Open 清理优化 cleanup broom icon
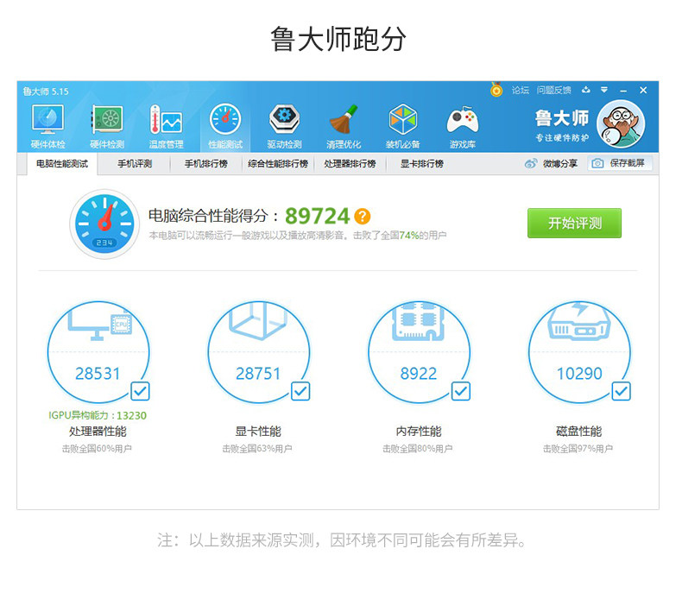The width and height of the screenshot is (682, 593). click(344, 119)
